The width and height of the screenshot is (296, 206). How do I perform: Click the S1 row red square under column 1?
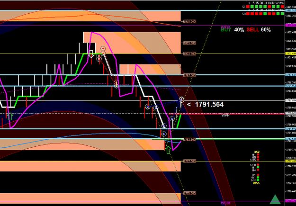(248, 7)
